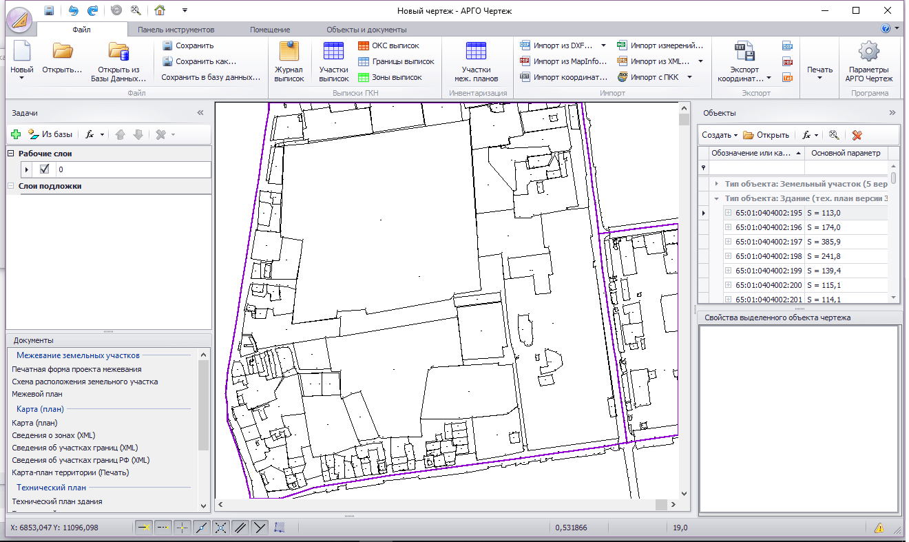The height and width of the screenshot is (542, 909).
Task: Toggle the checkbox for layer 0
Action: coord(45,169)
